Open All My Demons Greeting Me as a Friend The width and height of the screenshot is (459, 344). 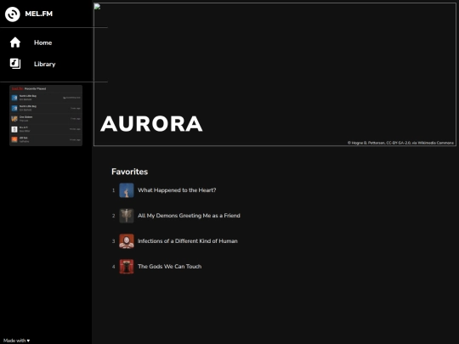pyautogui.click(x=189, y=216)
